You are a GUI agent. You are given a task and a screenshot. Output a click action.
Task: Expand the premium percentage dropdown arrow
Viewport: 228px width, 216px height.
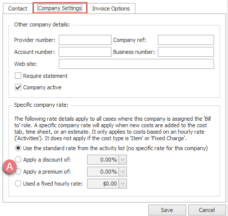(123, 172)
